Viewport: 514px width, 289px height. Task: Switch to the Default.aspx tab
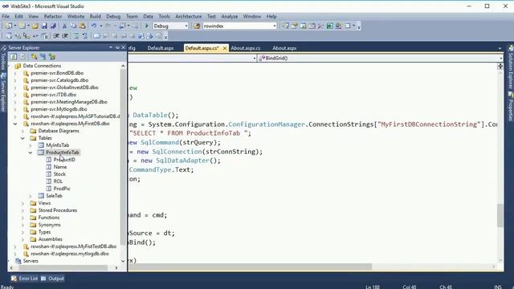(x=161, y=48)
